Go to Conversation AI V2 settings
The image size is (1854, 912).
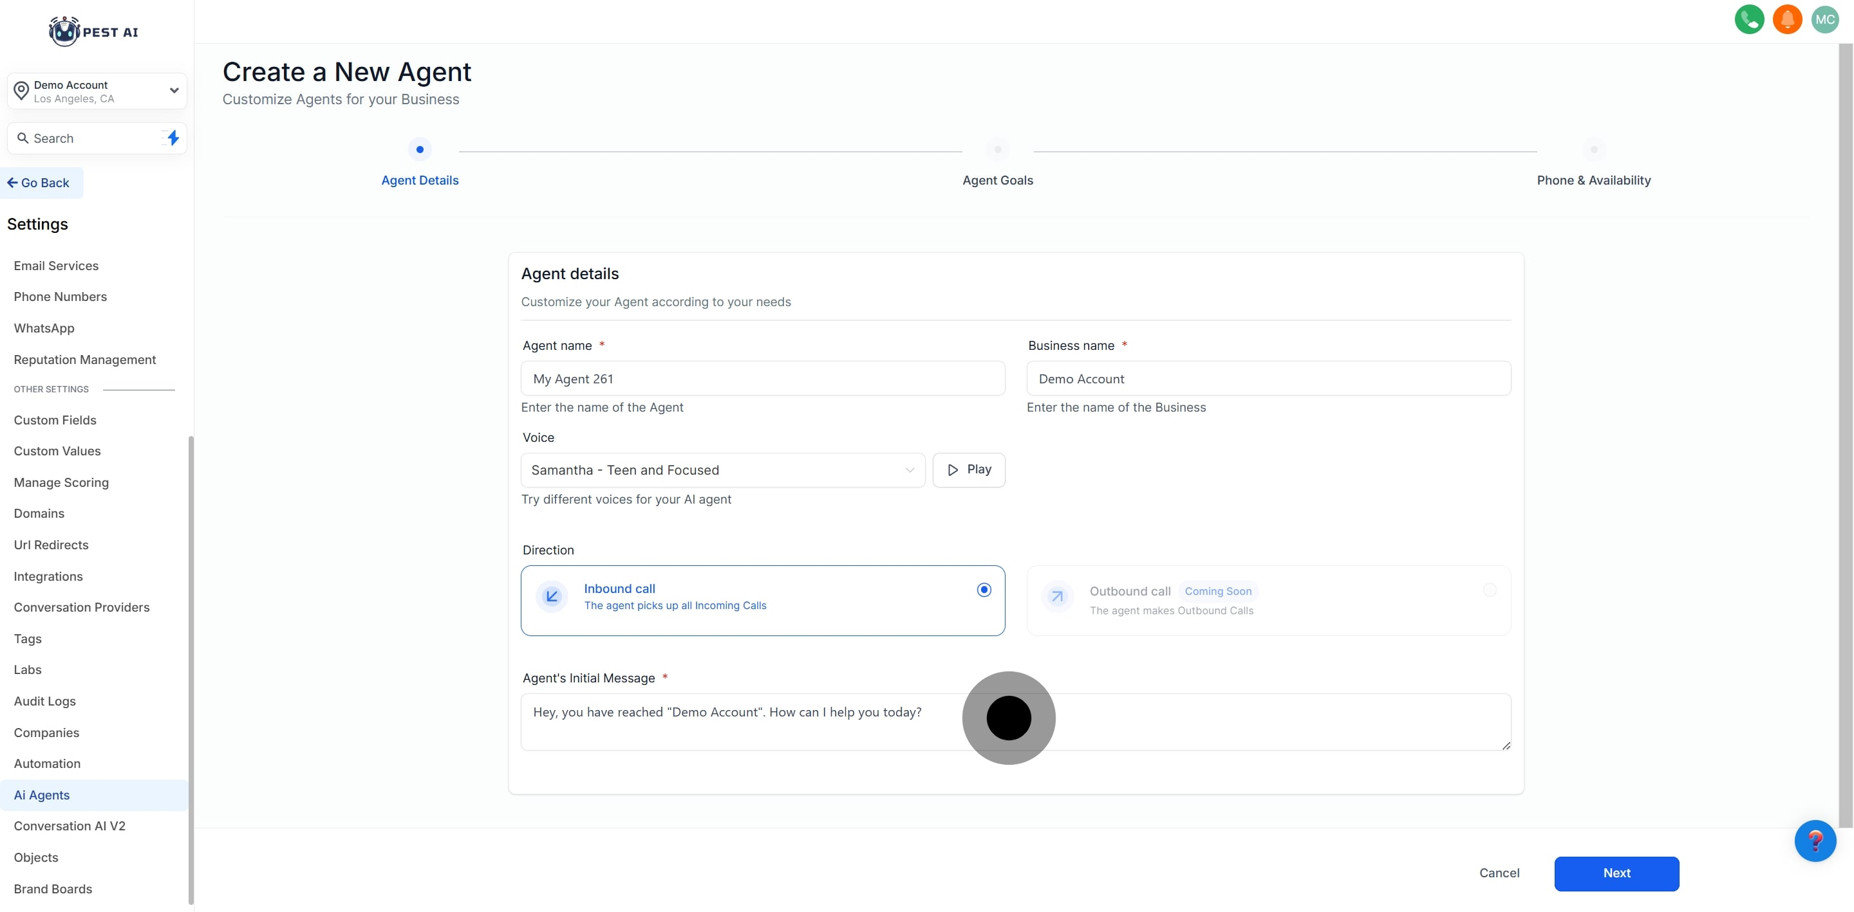pyautogui.click(x=70, y=826)
